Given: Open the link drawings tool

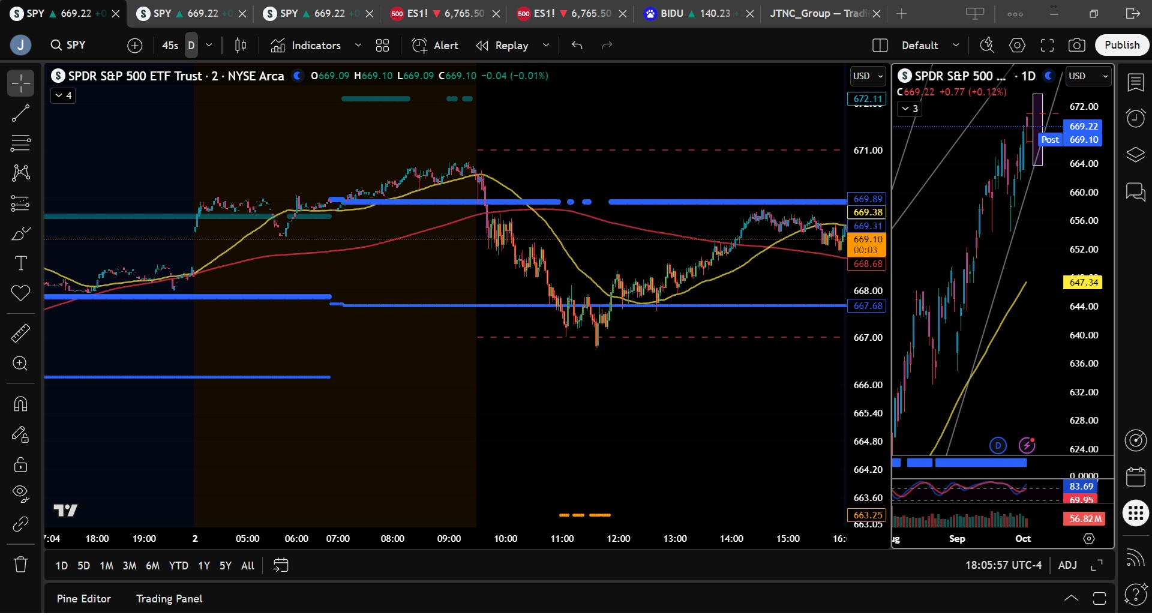Looking at the screenshot, I should tap(20, 524).
